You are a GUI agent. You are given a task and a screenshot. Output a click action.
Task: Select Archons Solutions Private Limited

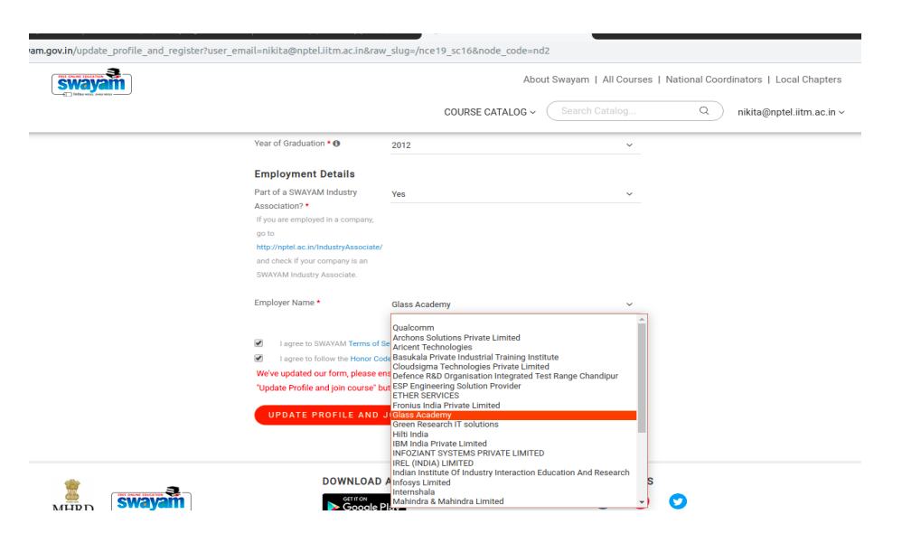(x=514, y=338)
